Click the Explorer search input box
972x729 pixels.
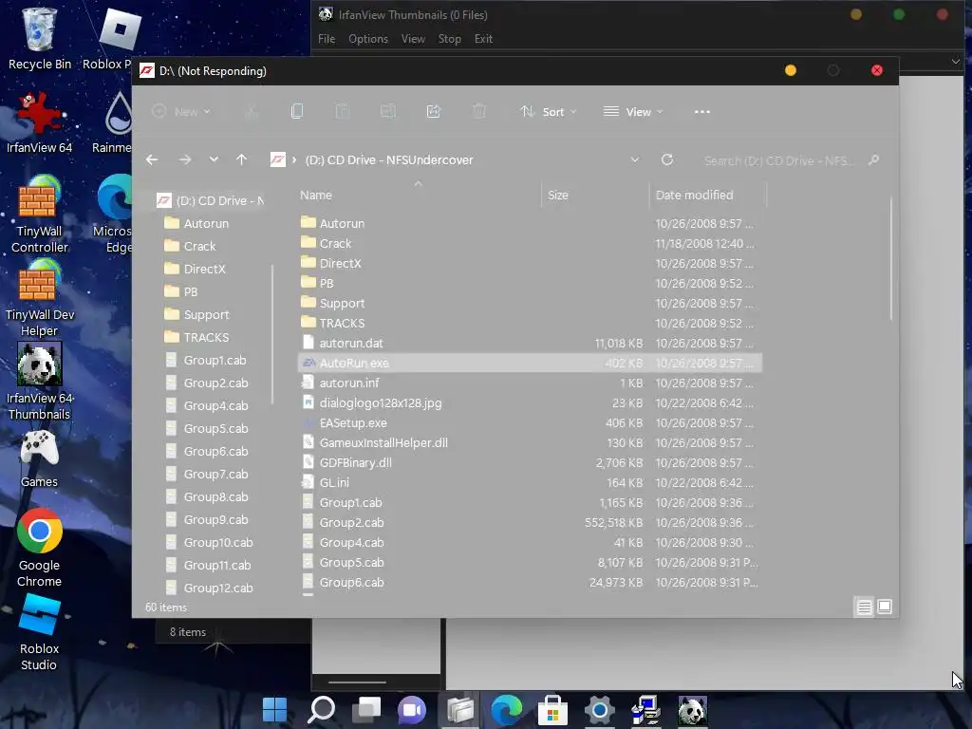[780, 160]
